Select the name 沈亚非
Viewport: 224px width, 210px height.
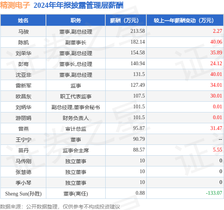point(24,75)
